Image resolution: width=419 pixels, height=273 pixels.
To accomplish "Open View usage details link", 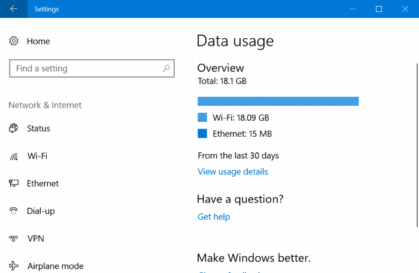I will 232,171.
